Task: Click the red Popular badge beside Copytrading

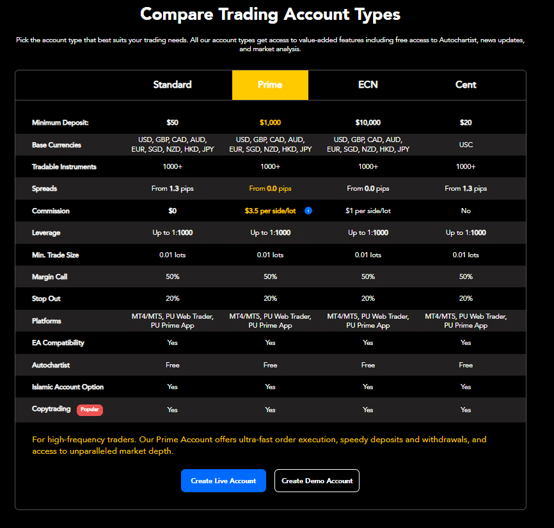Action: 90,410
